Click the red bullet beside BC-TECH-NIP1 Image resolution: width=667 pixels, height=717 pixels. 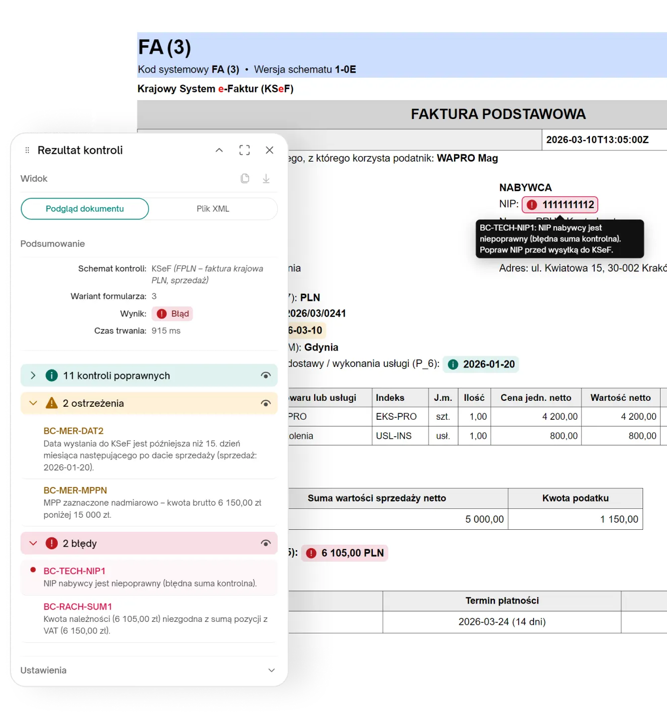click(33, 570)
